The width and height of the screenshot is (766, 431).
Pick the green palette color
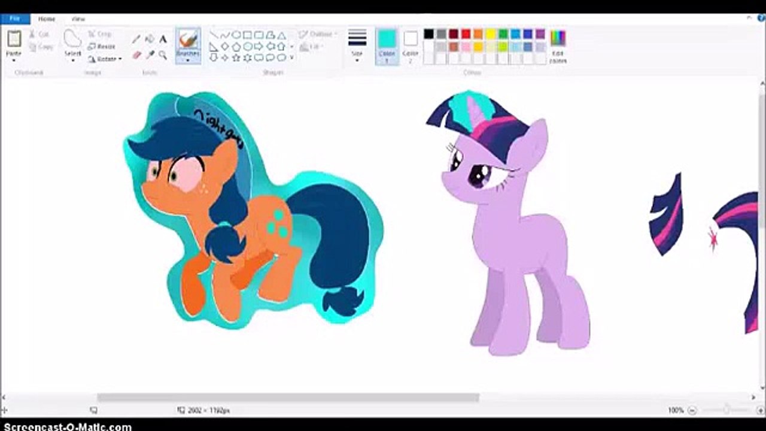pyautogui.click(x=503, y=34)
